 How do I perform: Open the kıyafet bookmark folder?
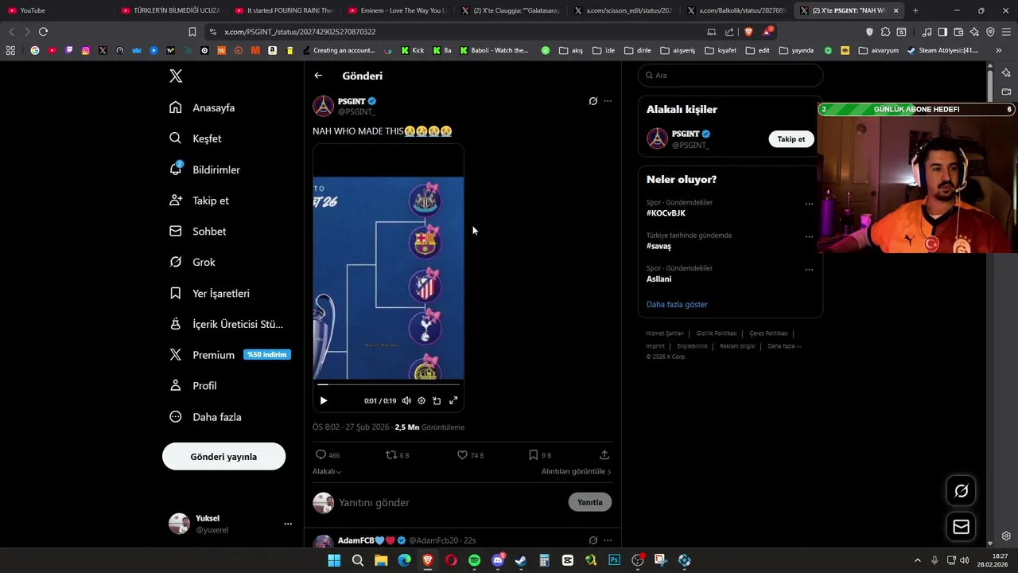click(x=721, y=50)
